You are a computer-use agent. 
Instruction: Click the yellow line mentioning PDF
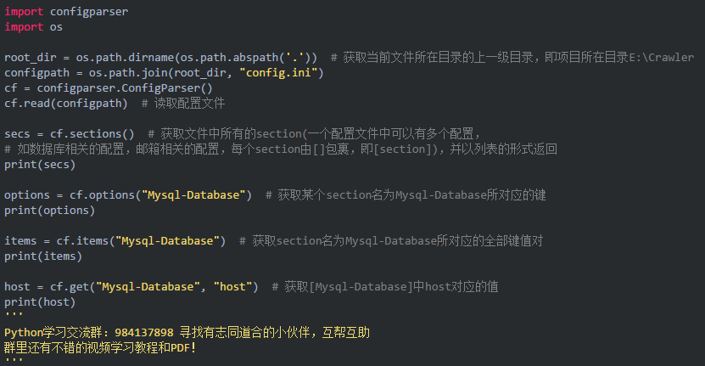[100, 347]
